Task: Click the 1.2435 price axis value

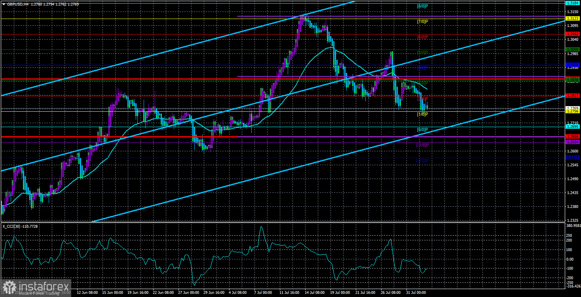Action: (572, 193)
